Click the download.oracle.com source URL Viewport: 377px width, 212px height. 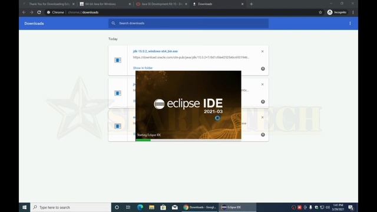coord(191,58)
